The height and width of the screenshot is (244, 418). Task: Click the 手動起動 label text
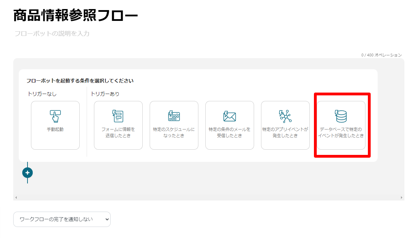[x=55, y=129]
